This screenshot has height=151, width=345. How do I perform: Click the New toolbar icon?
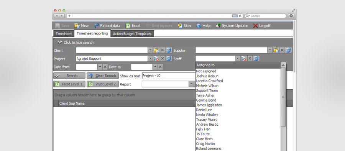point(77,26)
